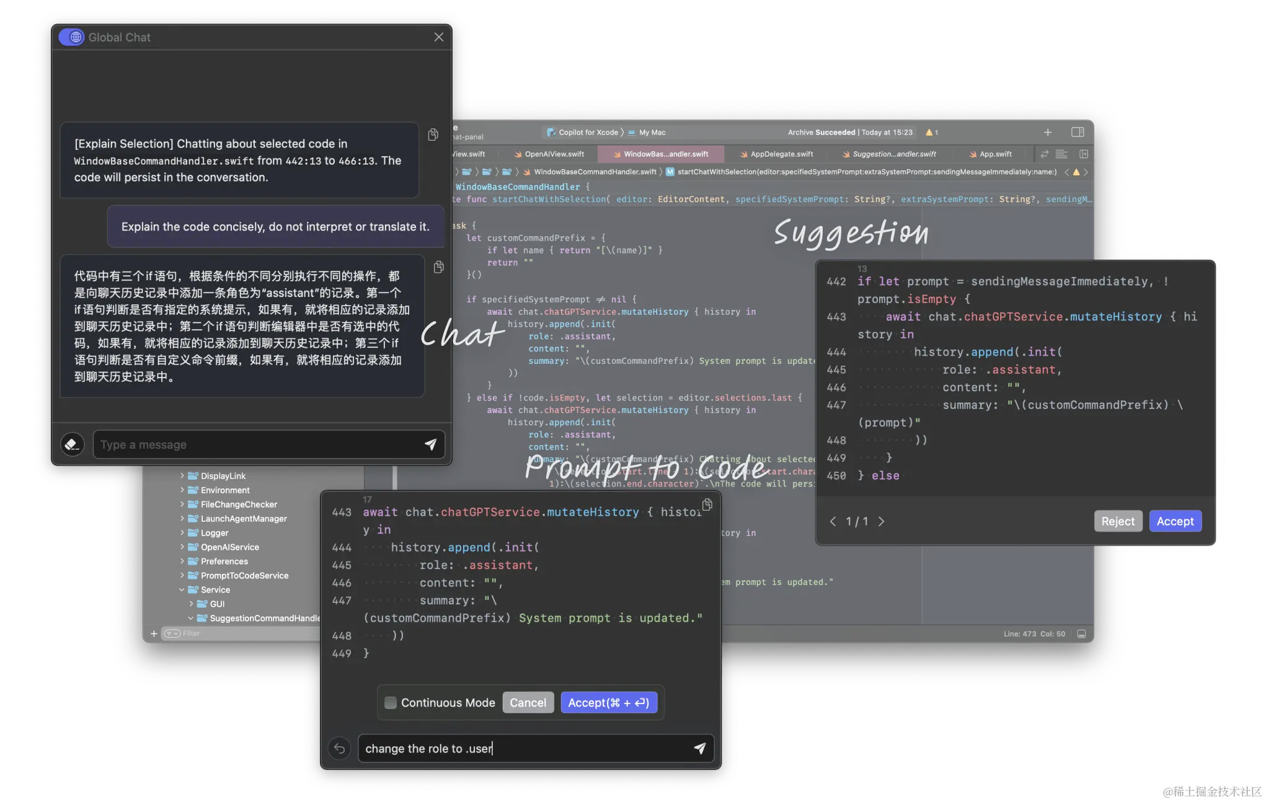The width and height of the screenshot is (1266, 802).
Task: Expand the OpenAIService group
Action: click(181, 547)
